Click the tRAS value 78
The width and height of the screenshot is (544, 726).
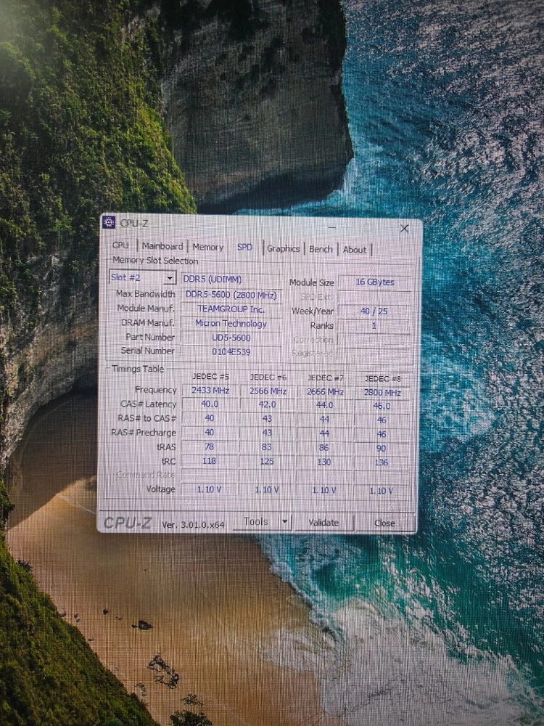[210, 446]
